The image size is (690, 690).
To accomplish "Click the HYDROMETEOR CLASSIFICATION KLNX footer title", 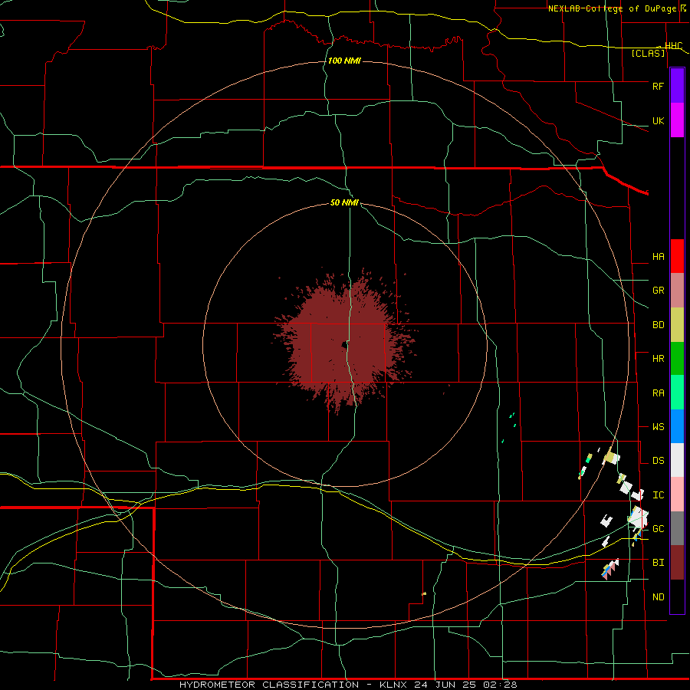I will tap(348, 685).
